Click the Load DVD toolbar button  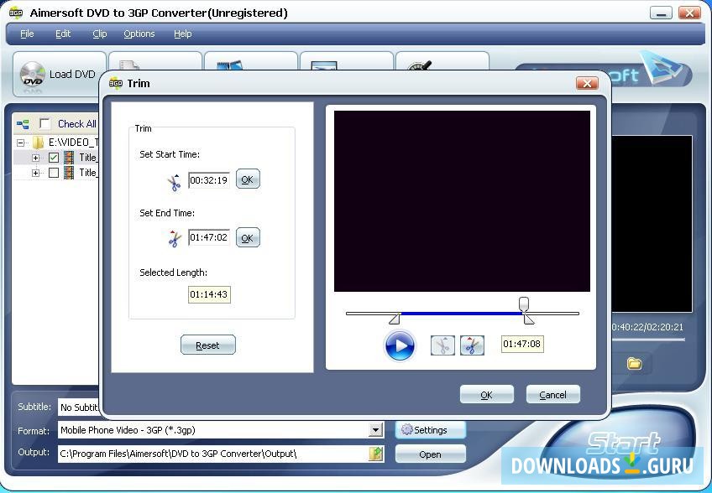coord(60,74)
